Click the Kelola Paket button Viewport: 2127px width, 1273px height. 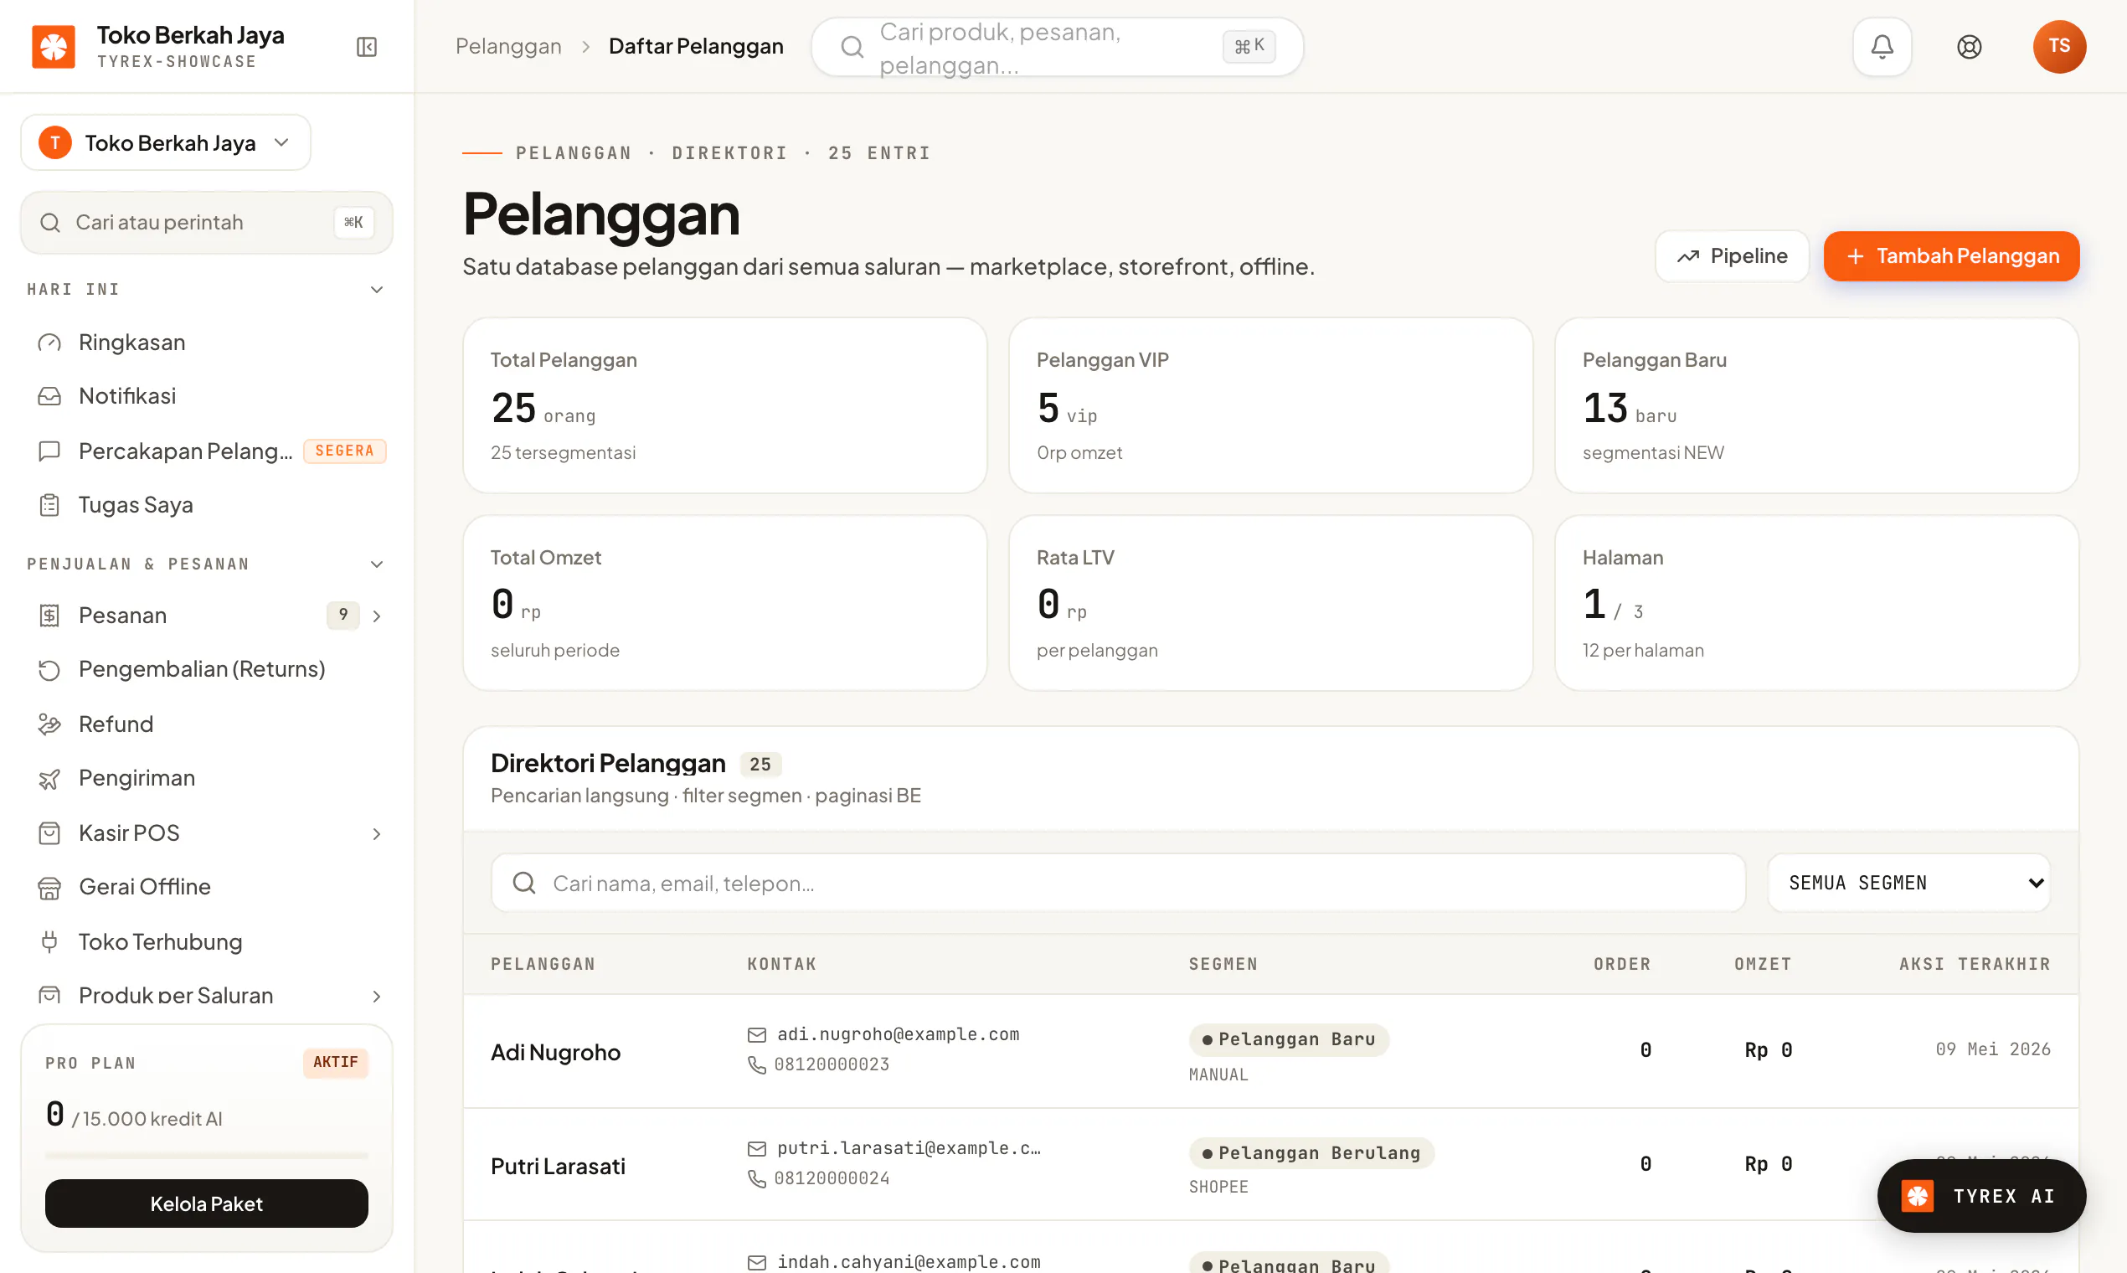click(x=207, y=1203)
